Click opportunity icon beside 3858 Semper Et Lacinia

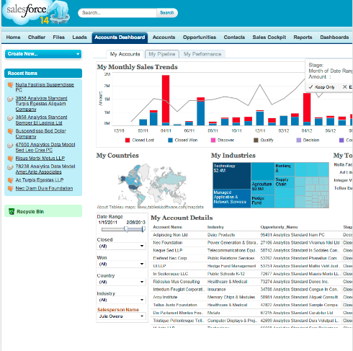coord(10,117)
